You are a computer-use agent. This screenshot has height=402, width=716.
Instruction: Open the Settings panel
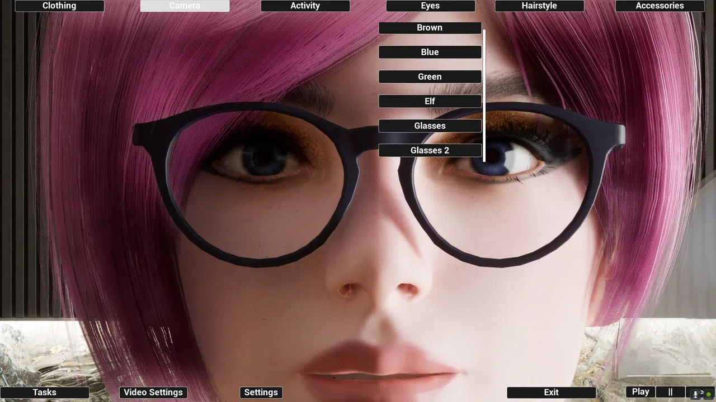261,393
